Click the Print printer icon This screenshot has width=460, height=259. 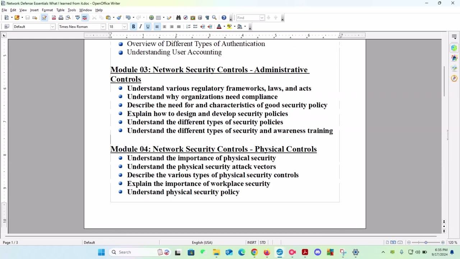[x=61, y=18]
